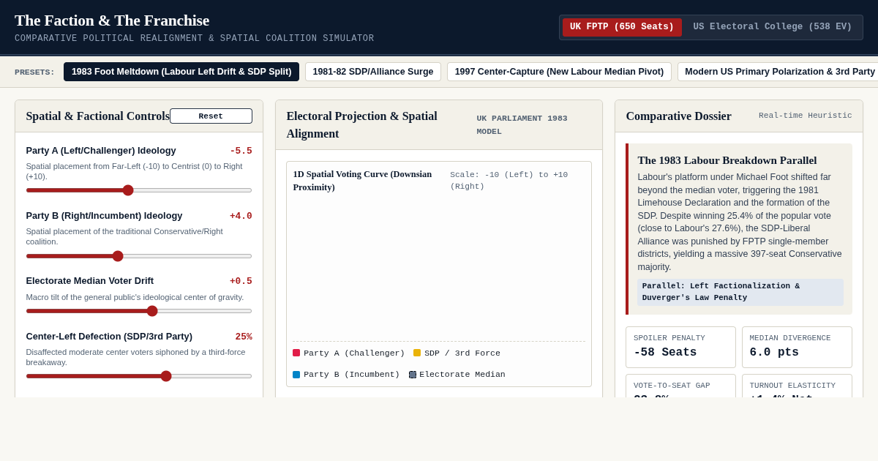Image resolution: width=878 pixels, height=461 pixels.
Task: Adjust the Center-Left Defection slider handle
Action: click(x=166, y=376)
